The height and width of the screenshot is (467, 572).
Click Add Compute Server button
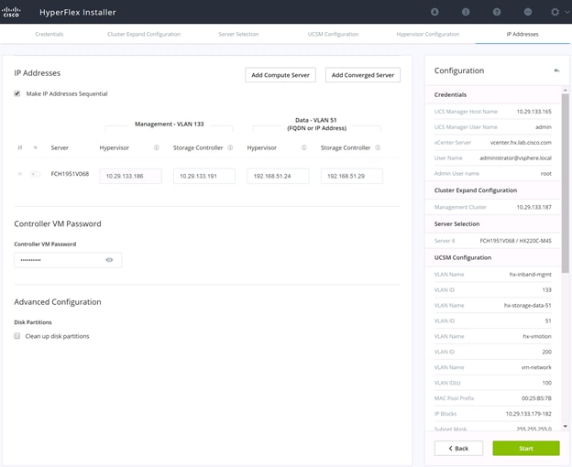point(280,75)
